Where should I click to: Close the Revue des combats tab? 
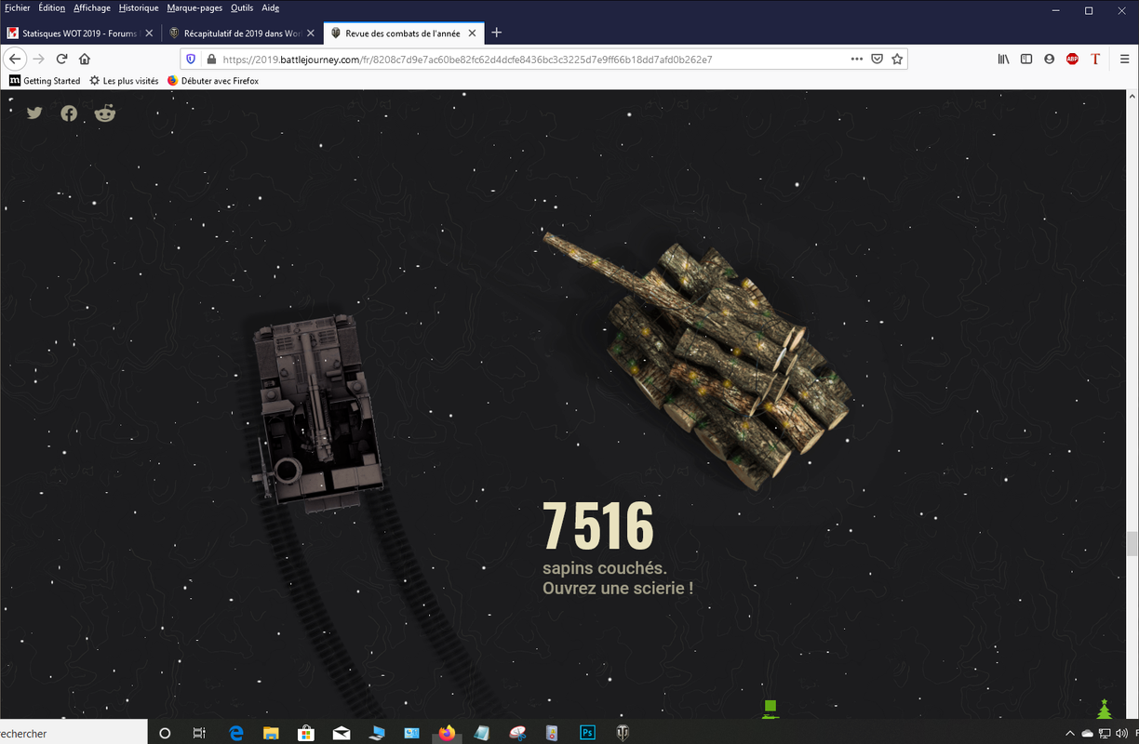pyautogui.click(x=472, y=33)
